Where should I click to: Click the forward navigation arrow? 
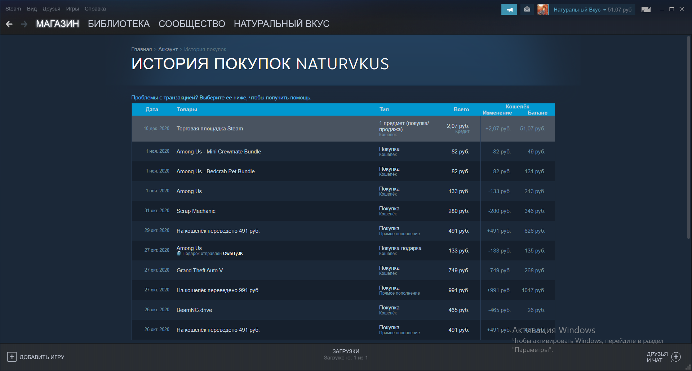(24, 24)
